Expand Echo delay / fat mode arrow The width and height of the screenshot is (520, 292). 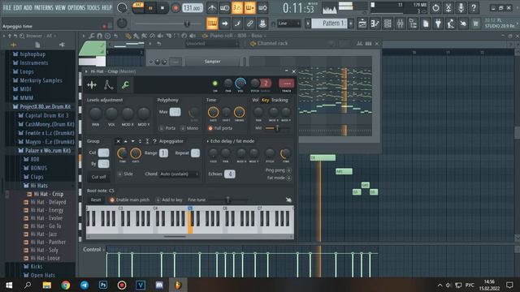[208, 141]
